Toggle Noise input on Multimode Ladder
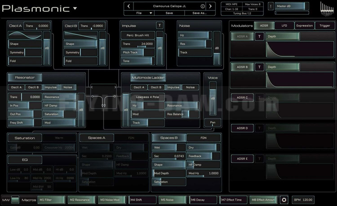Viewport: 337px width, 206px height. 191,88
